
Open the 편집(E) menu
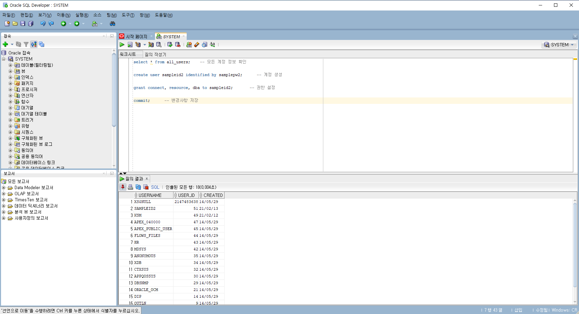tap(27, 15)
